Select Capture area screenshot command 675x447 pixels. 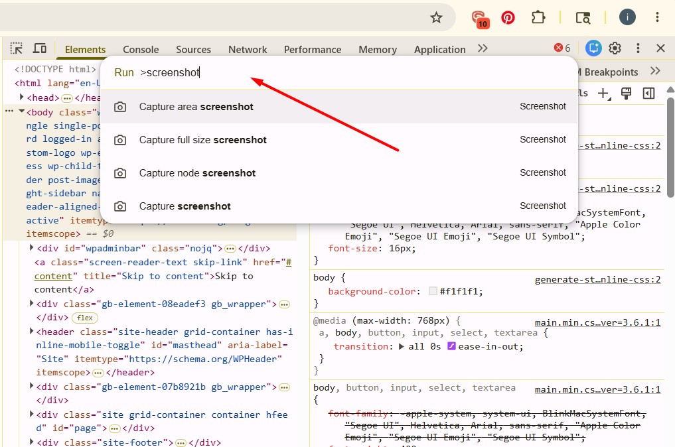point(338,107)
